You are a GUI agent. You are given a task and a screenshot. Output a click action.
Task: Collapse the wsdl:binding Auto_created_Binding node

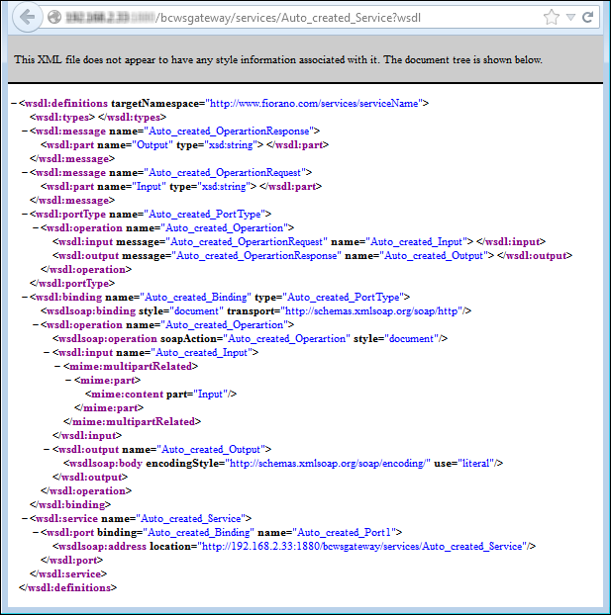[25, 297]
